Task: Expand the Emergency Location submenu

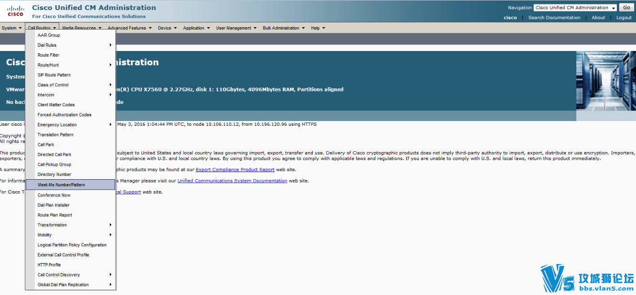Action: pos(70,125)
